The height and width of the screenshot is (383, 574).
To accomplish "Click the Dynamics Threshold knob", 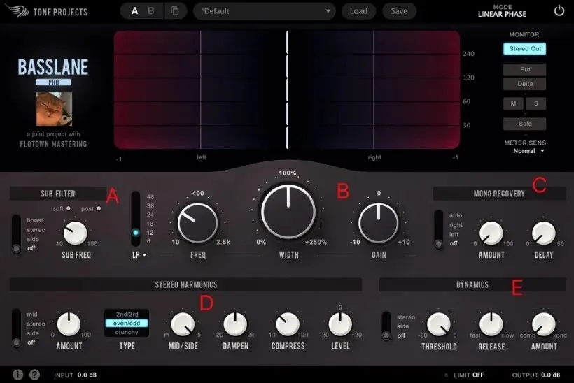I will click(x=439, y=324).
